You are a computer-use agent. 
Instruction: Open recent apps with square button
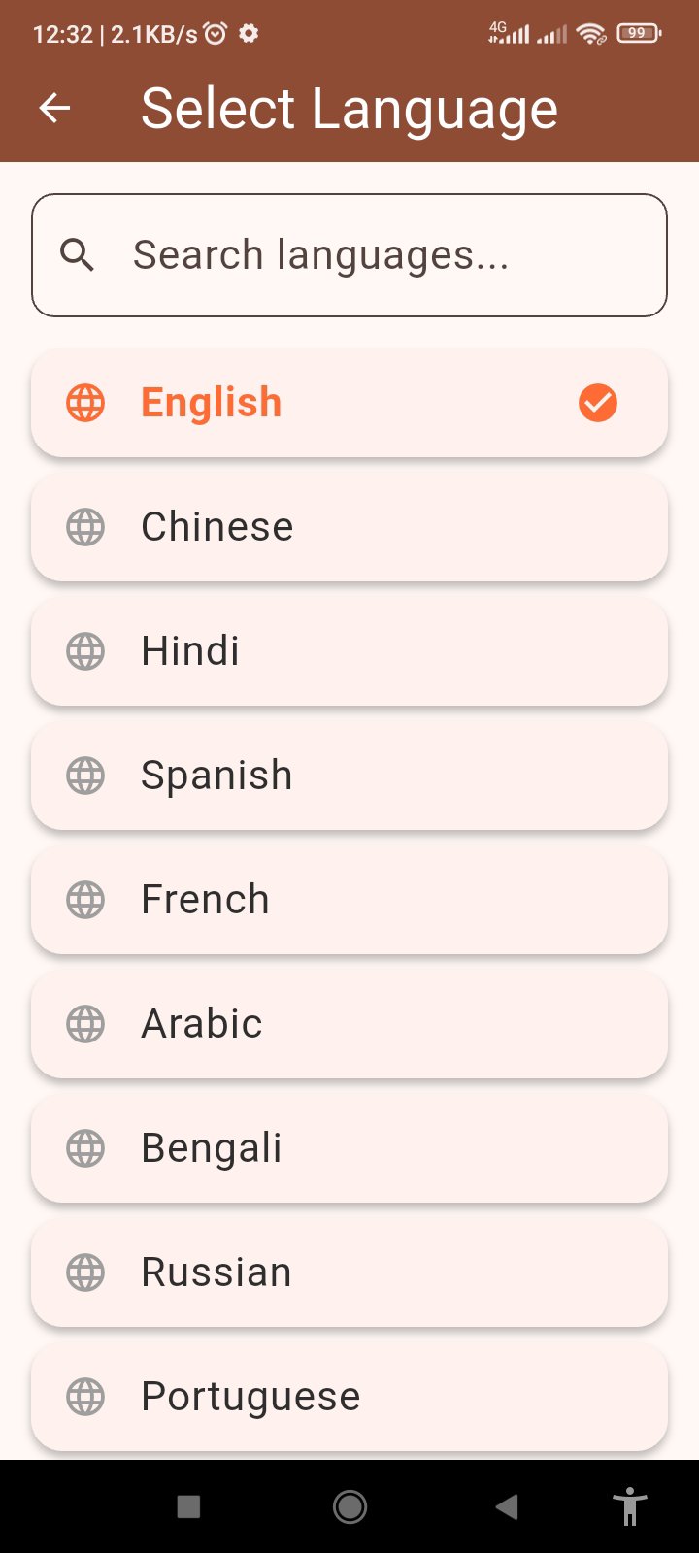tap(188, 1506)
